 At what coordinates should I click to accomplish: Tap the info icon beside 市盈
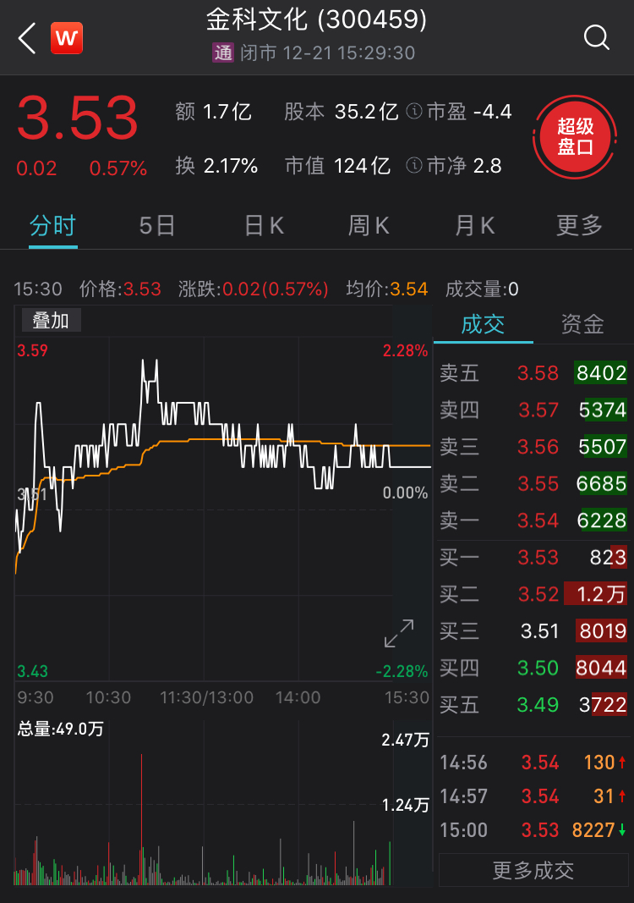(414, 111)
